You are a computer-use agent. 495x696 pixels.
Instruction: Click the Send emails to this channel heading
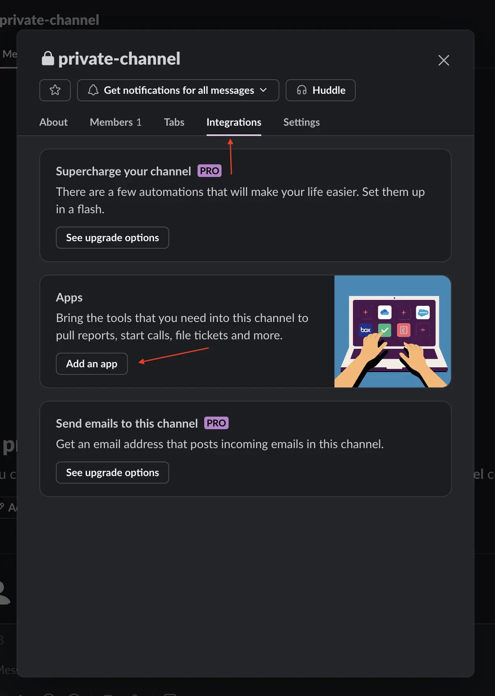pyautogui.click(x=127, y=423)
